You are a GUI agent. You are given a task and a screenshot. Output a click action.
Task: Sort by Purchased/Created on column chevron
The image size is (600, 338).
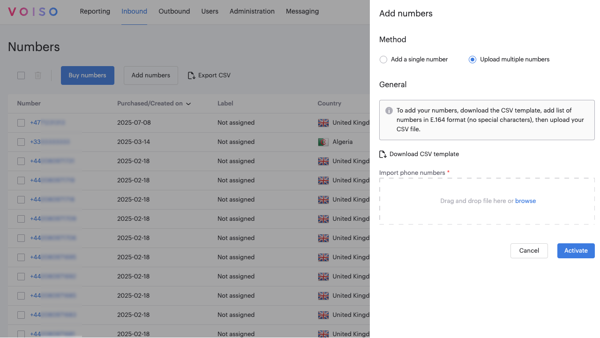click(188, 104)
